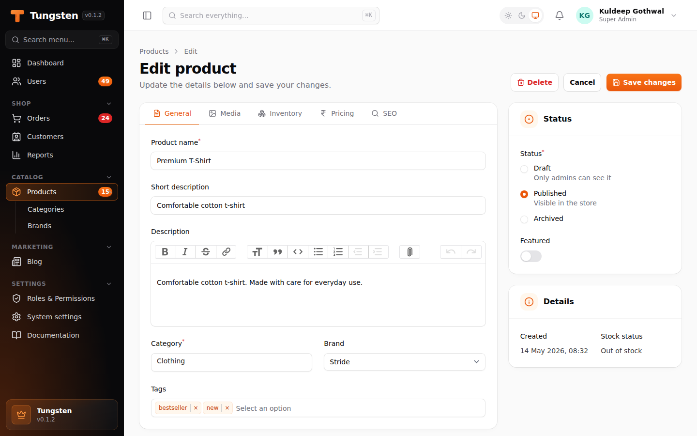Click the Delete product button

[534, 82]
